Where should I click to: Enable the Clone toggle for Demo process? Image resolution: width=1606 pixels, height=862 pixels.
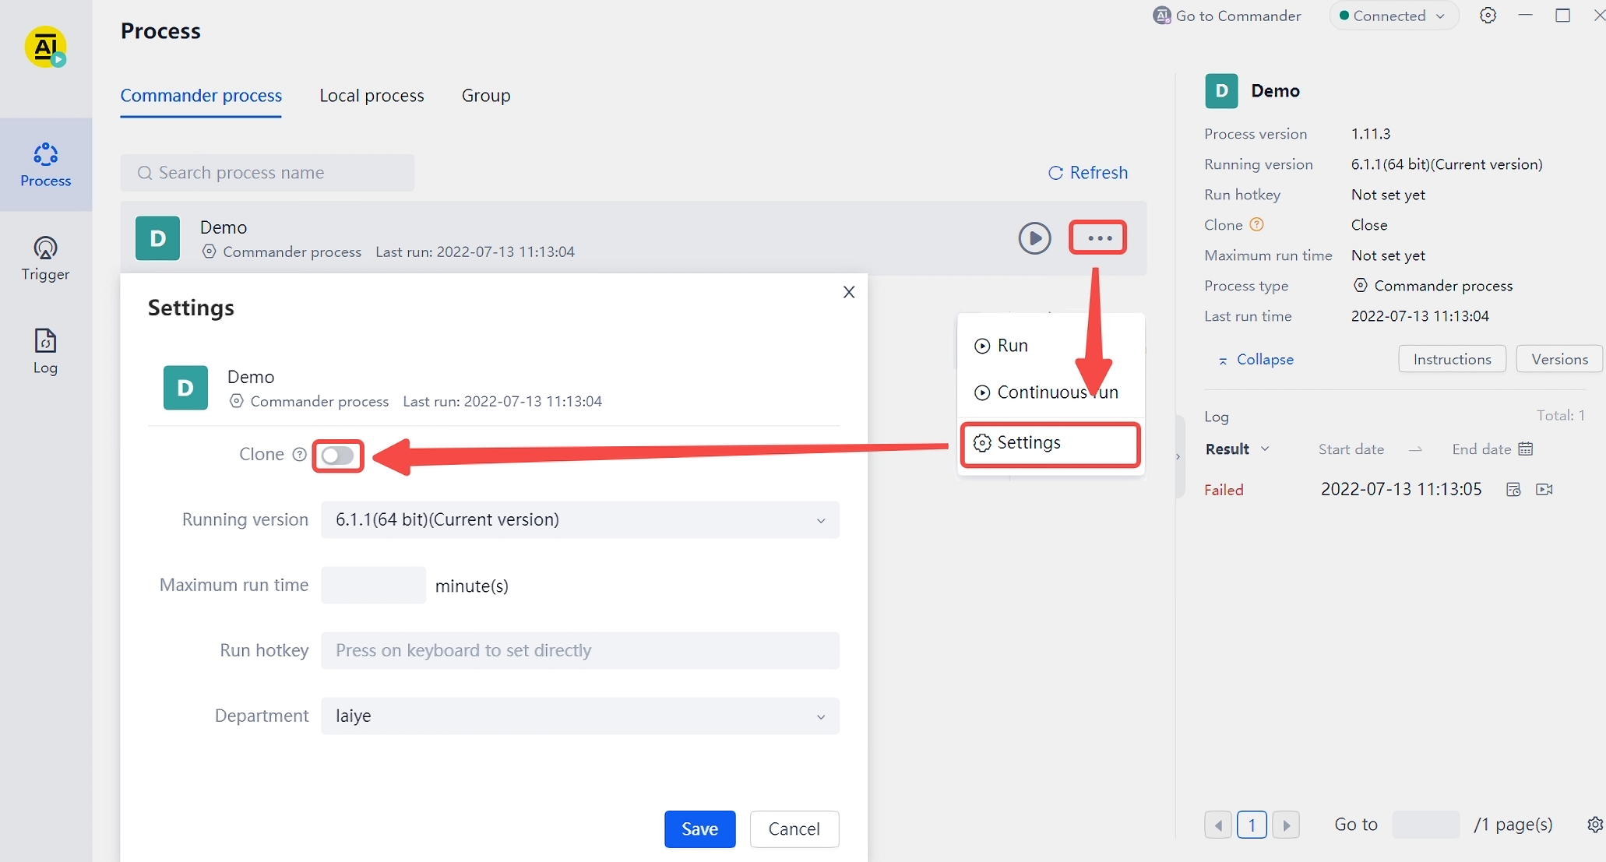tap(340, 454)
